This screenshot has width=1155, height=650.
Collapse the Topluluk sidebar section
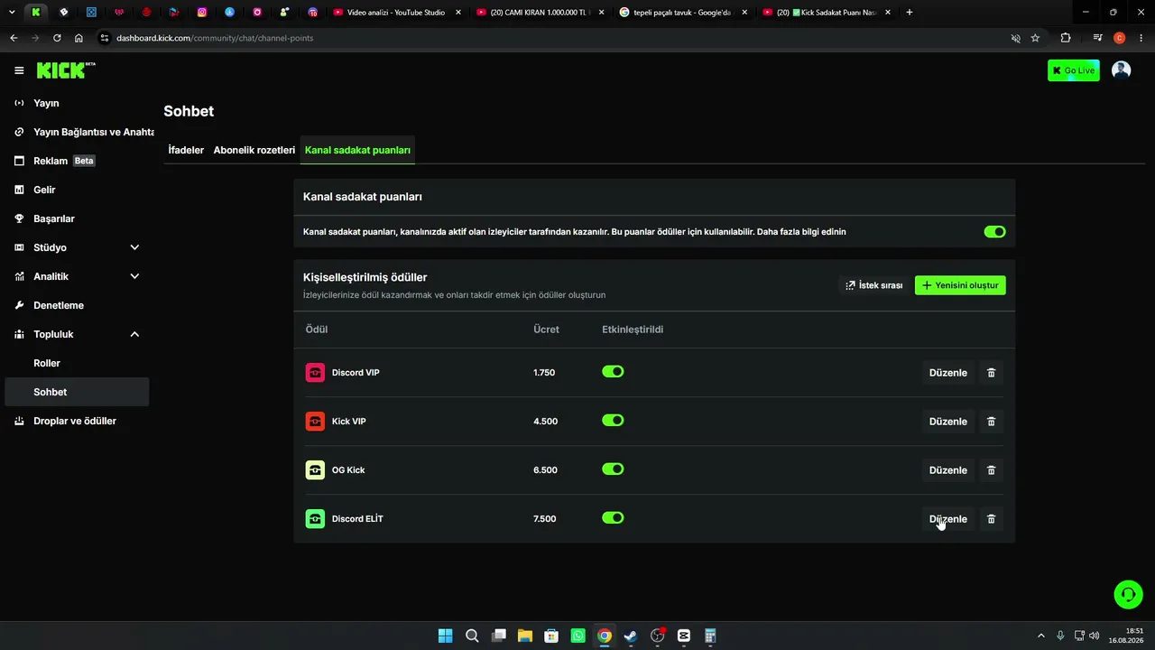[134, 334]
